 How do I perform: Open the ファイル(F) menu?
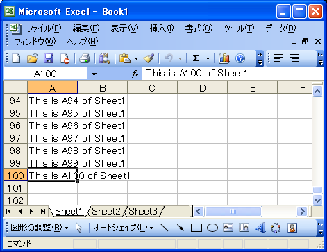pos(44,28)
